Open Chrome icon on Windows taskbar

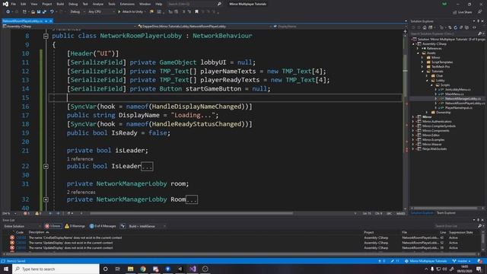point(143,269)
